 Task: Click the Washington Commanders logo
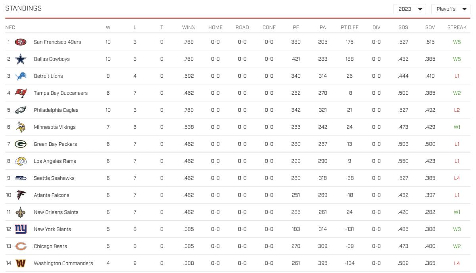(x=21, y=263)
